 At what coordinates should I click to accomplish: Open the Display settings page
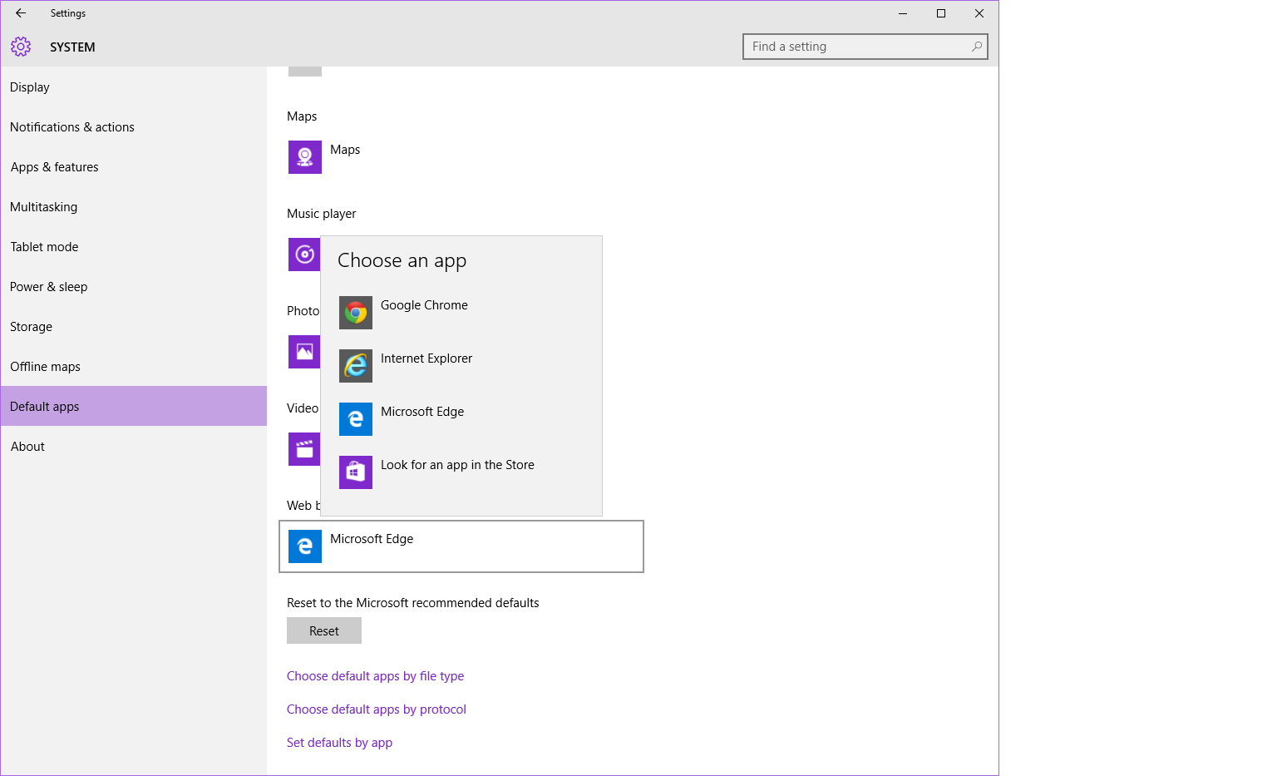tap(134, 87)
